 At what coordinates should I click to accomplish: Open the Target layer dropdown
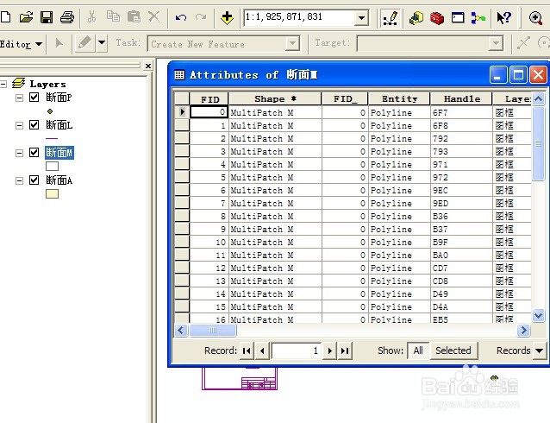click(x=496, y=44)
